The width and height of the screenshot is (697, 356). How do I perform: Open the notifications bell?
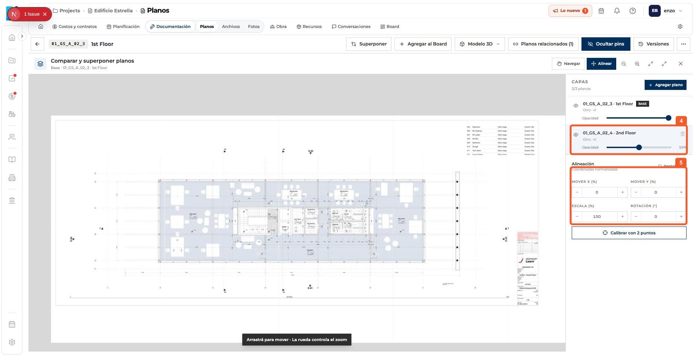617,11
